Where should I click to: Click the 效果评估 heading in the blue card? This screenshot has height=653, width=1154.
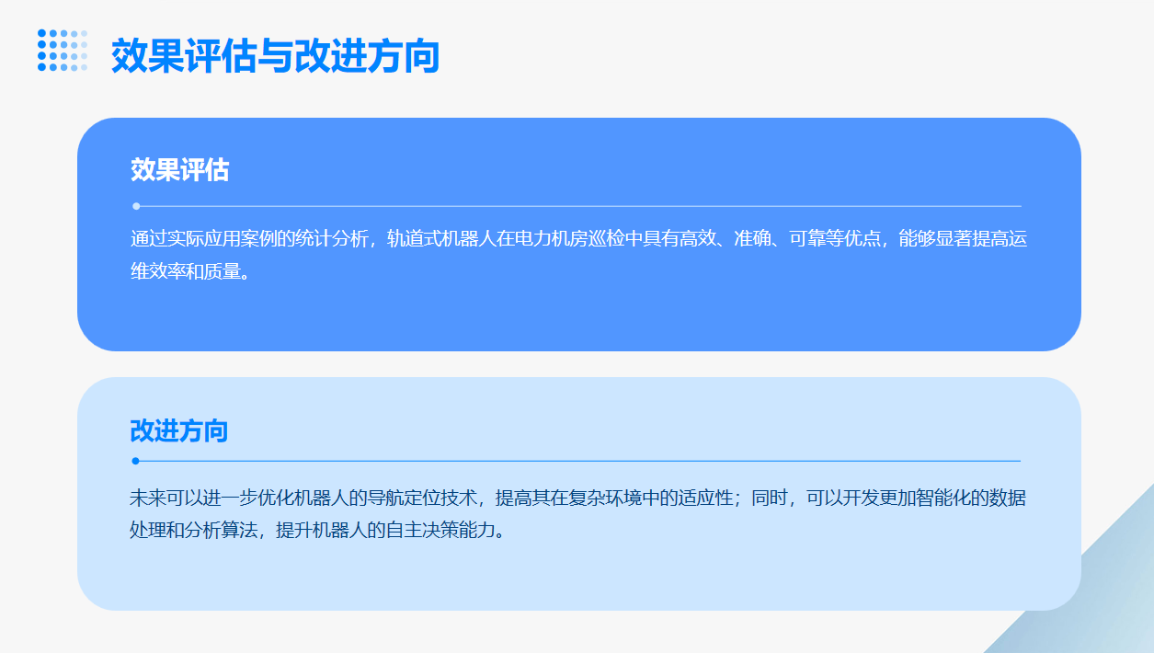click(x=179, y=170)
